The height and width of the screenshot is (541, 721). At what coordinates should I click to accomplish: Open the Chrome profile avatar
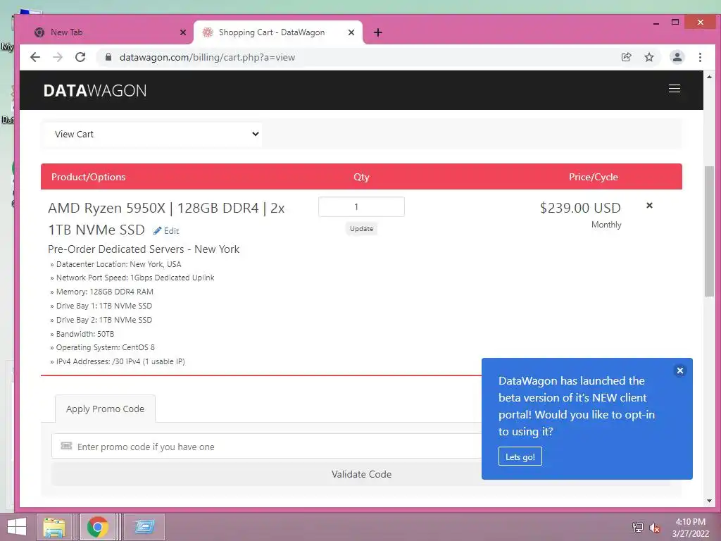tap(677, 57)
